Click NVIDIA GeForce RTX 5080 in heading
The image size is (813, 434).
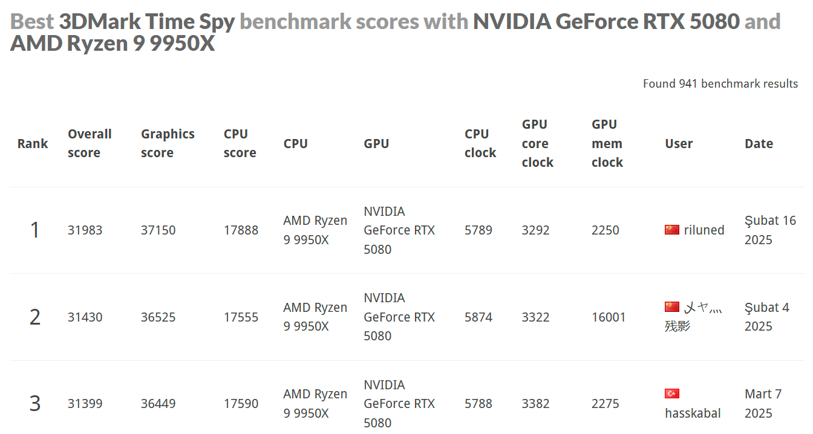(606, 22)
